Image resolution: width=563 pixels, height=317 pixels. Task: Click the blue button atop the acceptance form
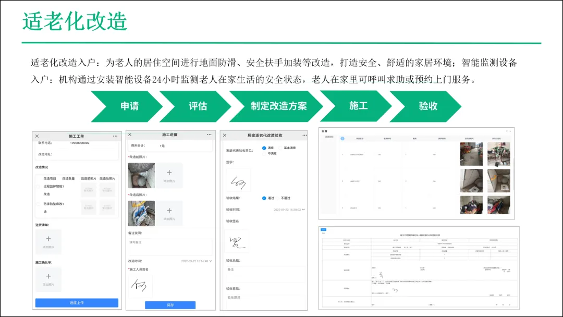(x=324, y=230)
